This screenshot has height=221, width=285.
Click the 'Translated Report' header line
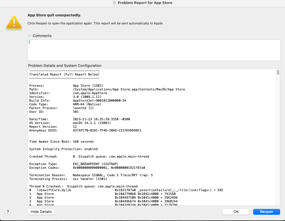pyautogui.click(x=64, y=74)
